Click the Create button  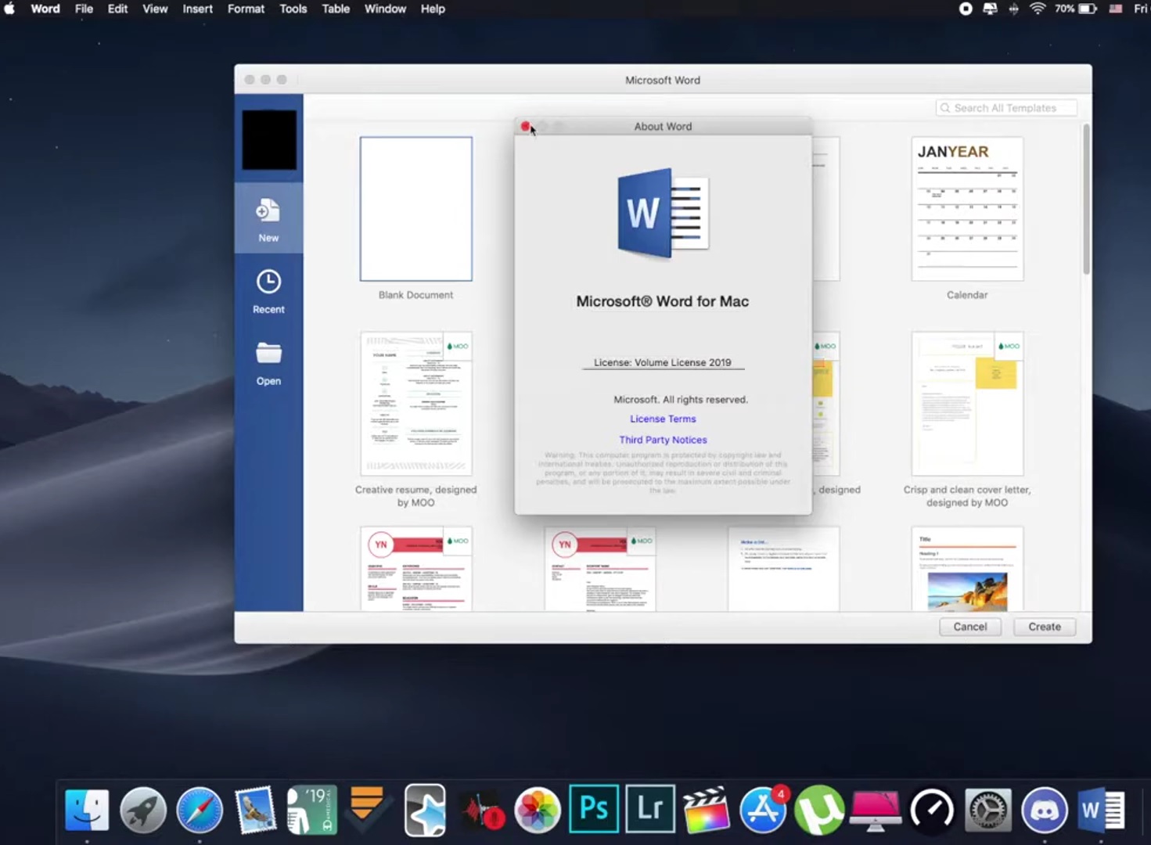pyautogui.click(x=1045, y=627)
